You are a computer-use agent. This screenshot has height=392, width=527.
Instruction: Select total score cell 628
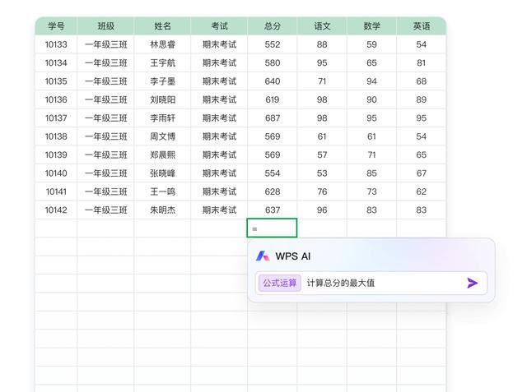(273, 191)
